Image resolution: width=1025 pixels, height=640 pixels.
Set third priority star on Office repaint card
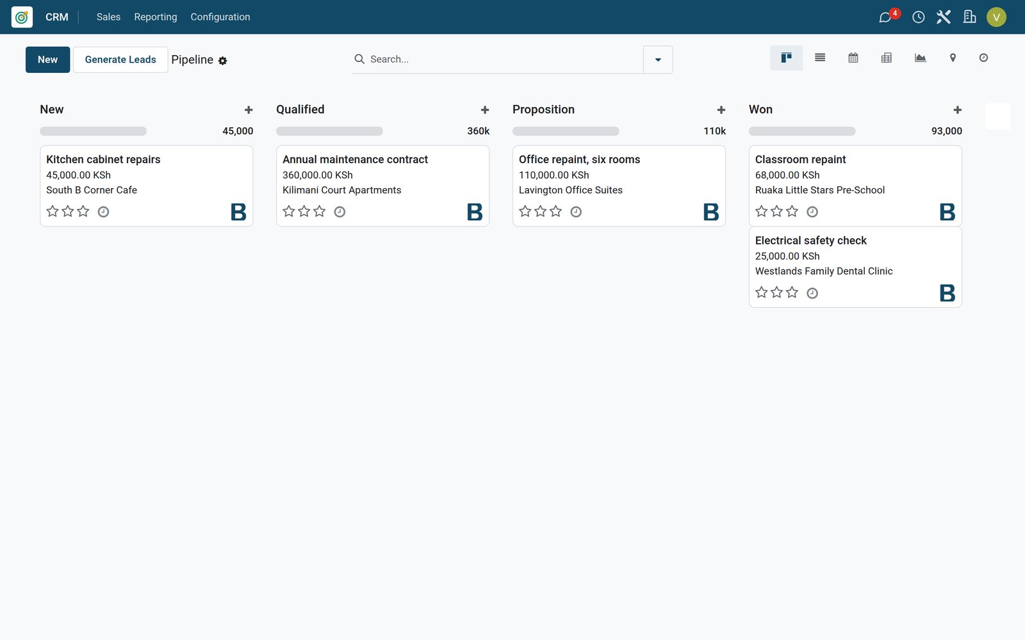[556, 211]
